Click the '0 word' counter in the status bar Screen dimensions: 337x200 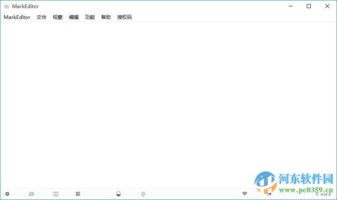tap(323, 194)
